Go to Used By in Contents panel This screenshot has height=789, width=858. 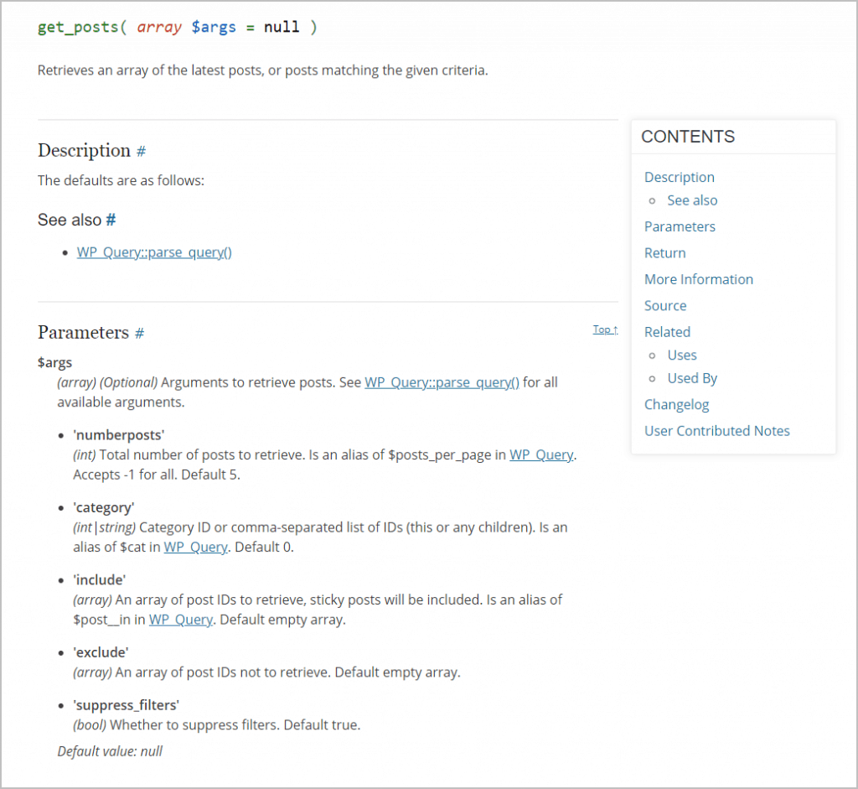692,378
